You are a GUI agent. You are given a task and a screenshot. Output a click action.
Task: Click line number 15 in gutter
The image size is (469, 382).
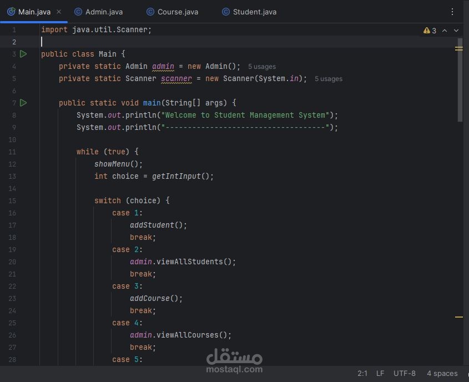click(12, 201)
